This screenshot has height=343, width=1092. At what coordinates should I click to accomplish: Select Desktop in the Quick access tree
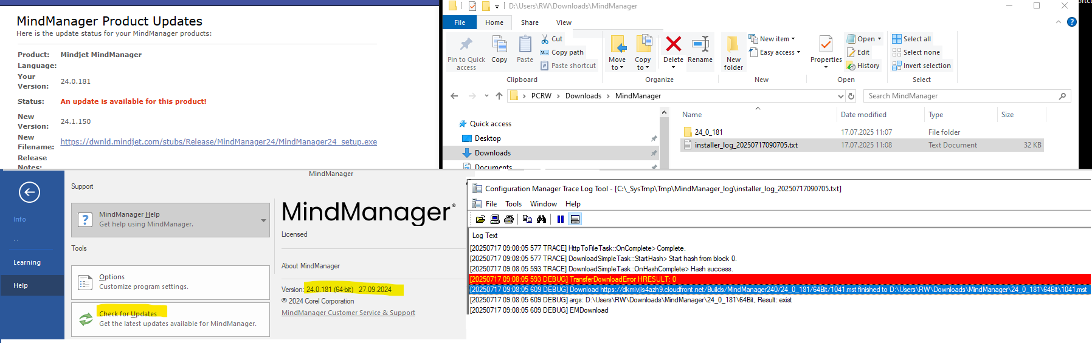click(488, 138)
